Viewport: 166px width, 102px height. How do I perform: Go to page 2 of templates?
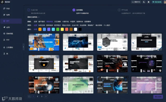coord(37,96)
